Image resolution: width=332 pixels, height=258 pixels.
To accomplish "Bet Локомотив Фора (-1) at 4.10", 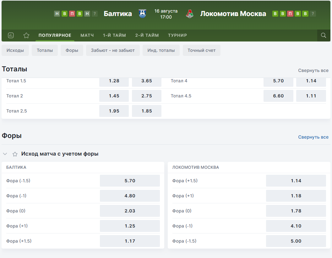I will tap(296, 226).
